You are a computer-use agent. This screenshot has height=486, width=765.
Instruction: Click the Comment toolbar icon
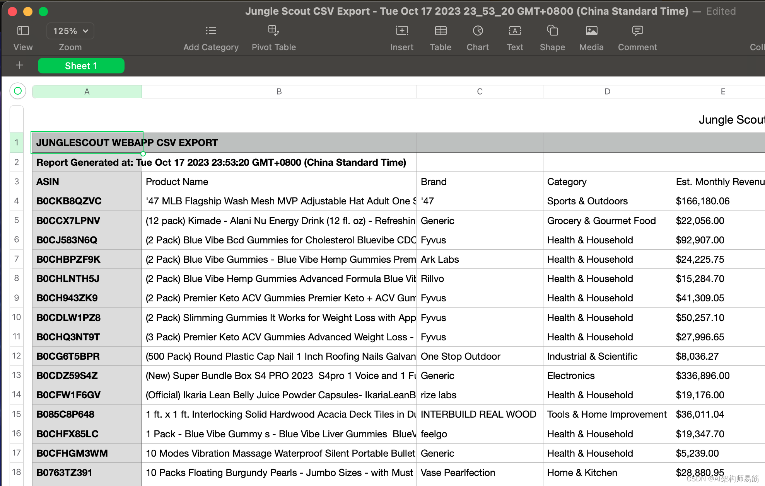click(x=637, y=31)
